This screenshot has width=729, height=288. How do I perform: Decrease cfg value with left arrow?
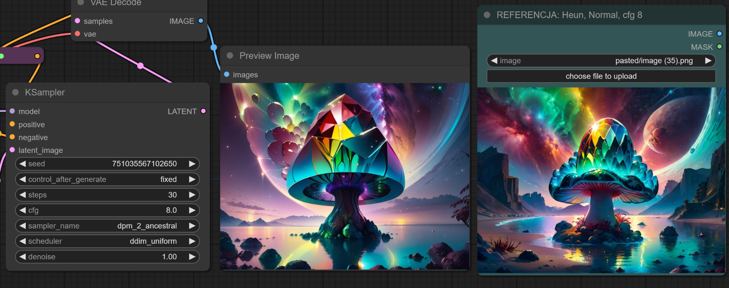coord(23,210)
